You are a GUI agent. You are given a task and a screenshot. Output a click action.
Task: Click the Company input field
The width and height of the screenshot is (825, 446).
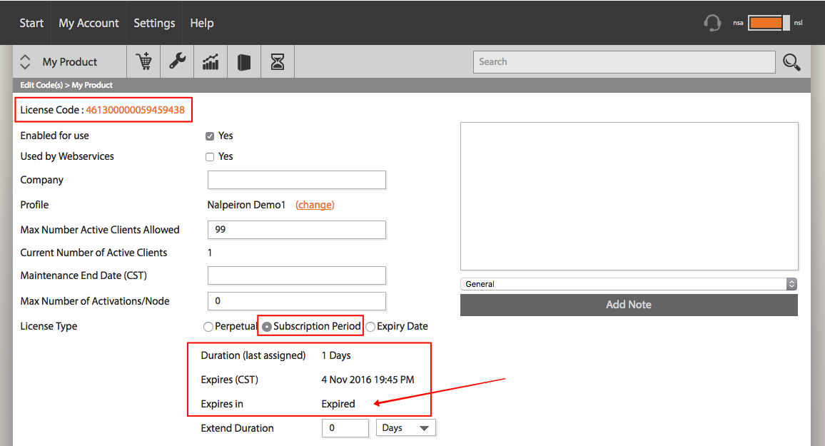[x=297, y=180]
